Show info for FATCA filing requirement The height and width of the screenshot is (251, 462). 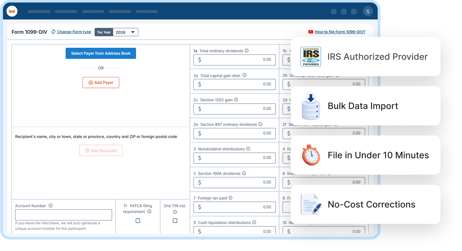click(x=149, y=212)
